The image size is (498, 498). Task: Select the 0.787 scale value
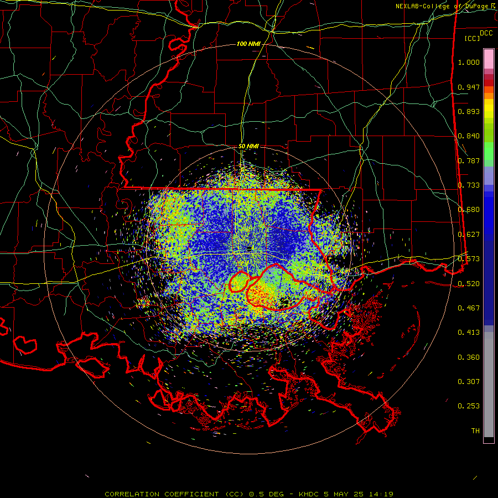point(469,160)
